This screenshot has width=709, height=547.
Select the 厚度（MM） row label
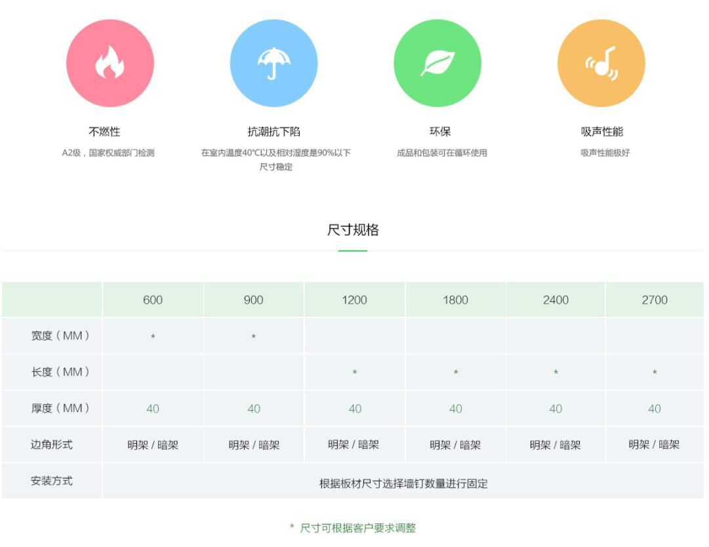click(60, 408)
